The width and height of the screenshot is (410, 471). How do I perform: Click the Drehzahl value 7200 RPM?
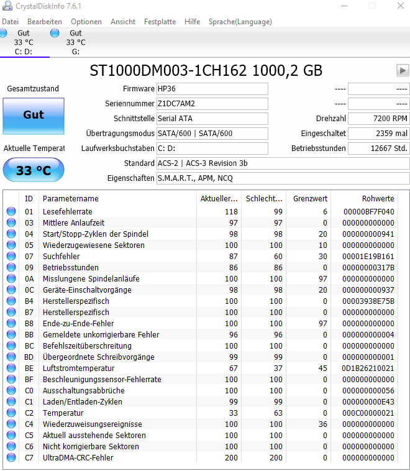pos(379,118)
